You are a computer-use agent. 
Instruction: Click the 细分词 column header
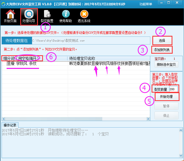[35, 58]
